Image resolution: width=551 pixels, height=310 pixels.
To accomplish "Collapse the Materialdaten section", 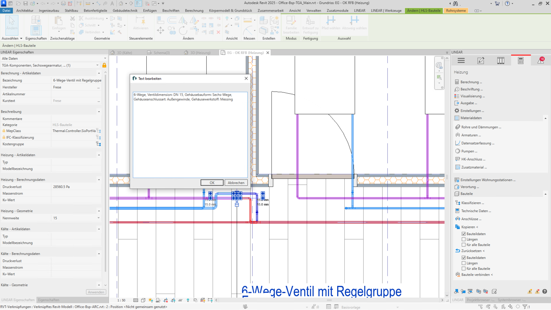I will (x=545, y=118).
